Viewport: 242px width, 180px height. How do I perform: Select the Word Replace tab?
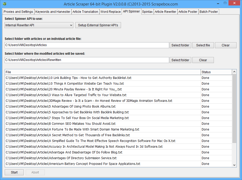coord(111,12)
